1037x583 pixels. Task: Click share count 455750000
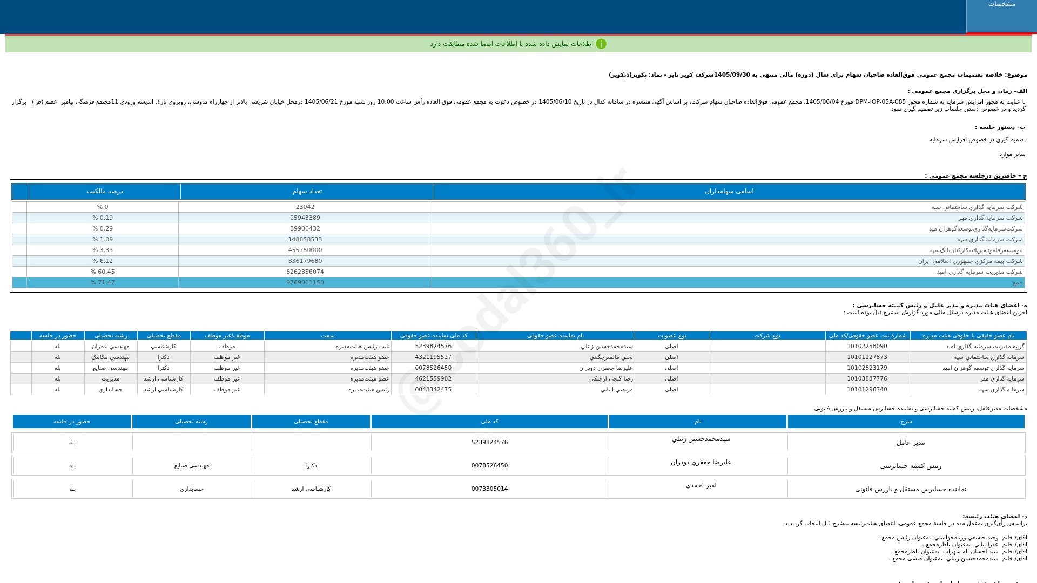point(305,250)
